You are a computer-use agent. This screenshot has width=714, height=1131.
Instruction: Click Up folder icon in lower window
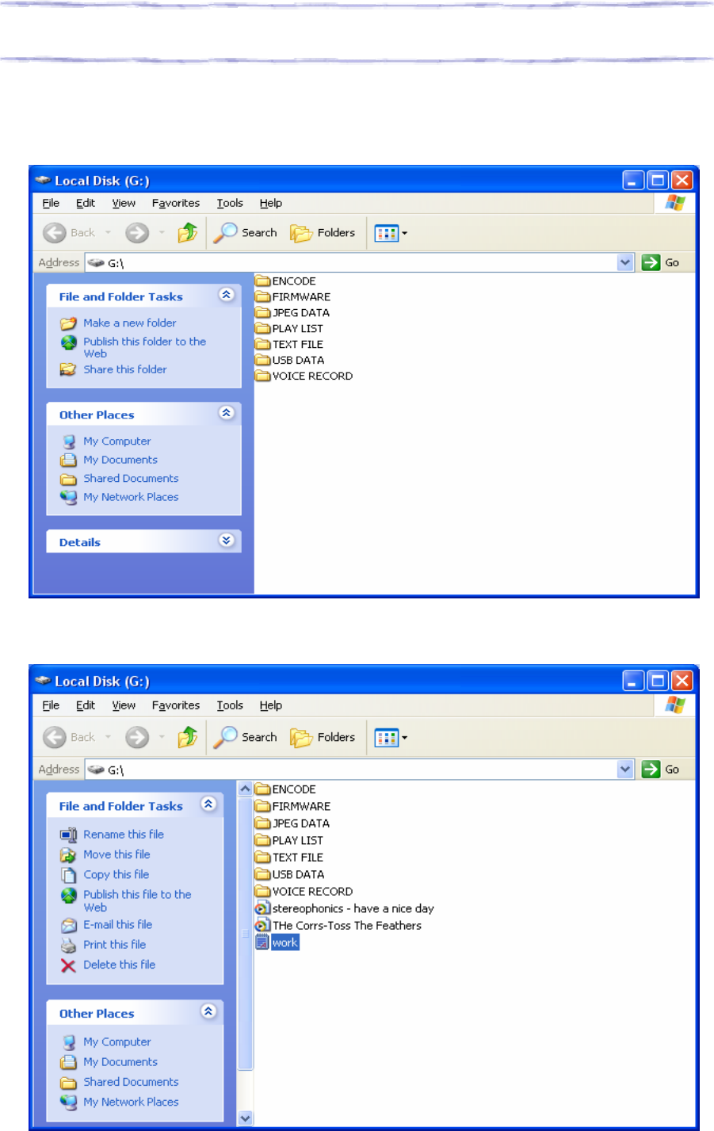click(x=188, y=737)
